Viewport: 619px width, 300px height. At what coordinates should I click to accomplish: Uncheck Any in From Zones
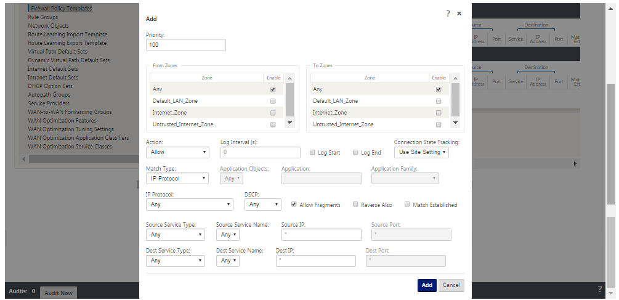click(273, 89)
